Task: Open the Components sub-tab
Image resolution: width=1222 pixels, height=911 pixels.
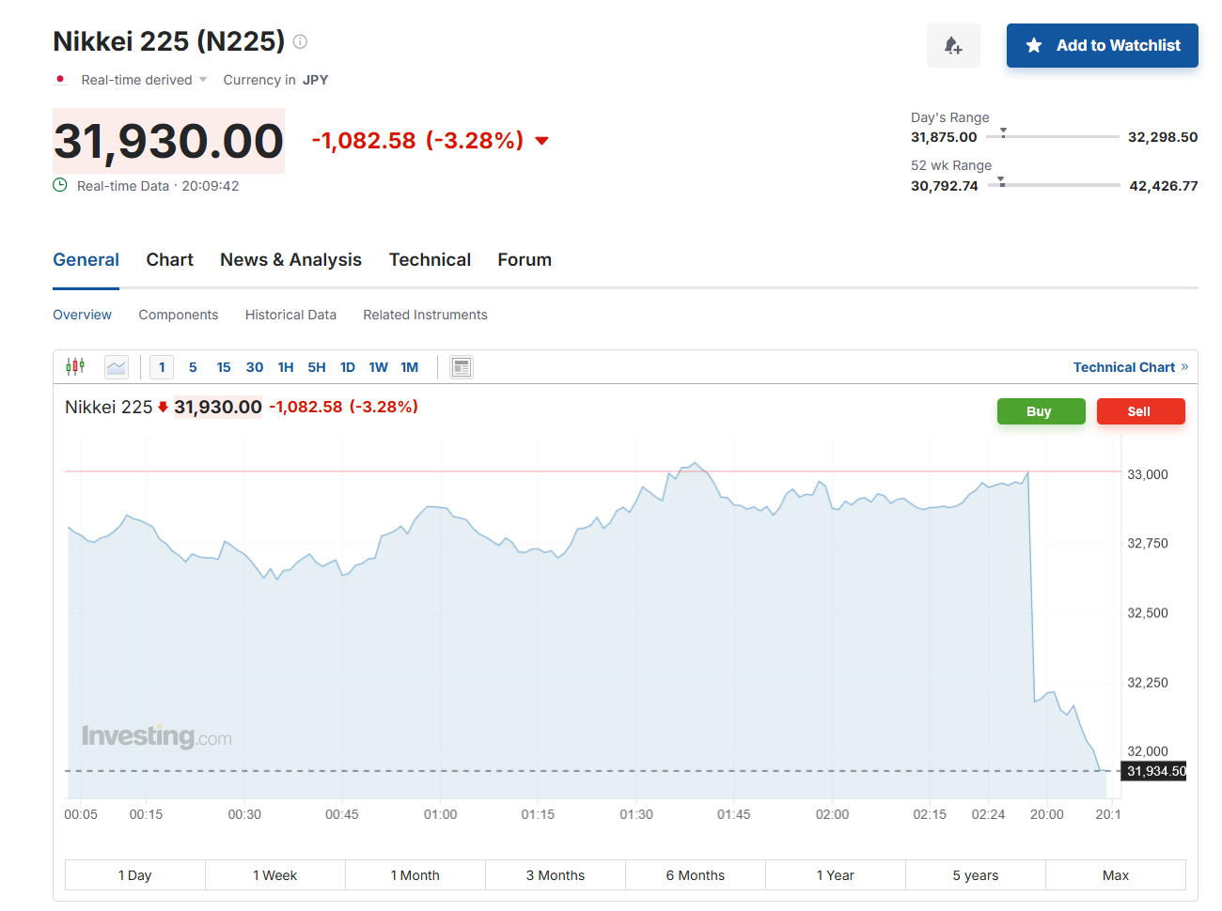Action: click(179, 315)
